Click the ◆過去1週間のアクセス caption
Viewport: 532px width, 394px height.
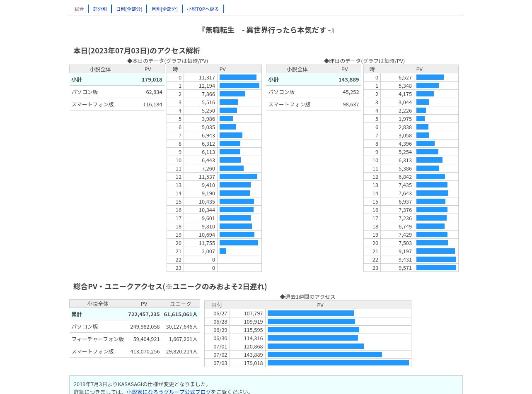pos(307,297)
